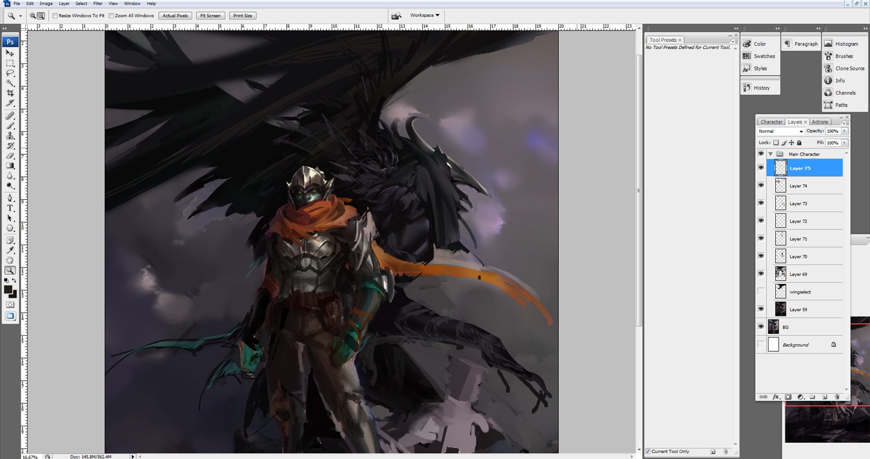Open the Channels panel
Screen dimensions: 870x459
click(845, 92)
